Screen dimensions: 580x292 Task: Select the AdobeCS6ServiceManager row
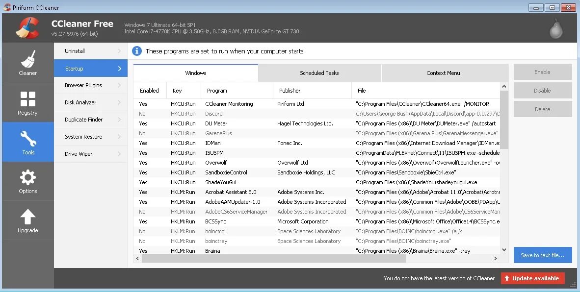pyautogui.click(x=316, y=212)
